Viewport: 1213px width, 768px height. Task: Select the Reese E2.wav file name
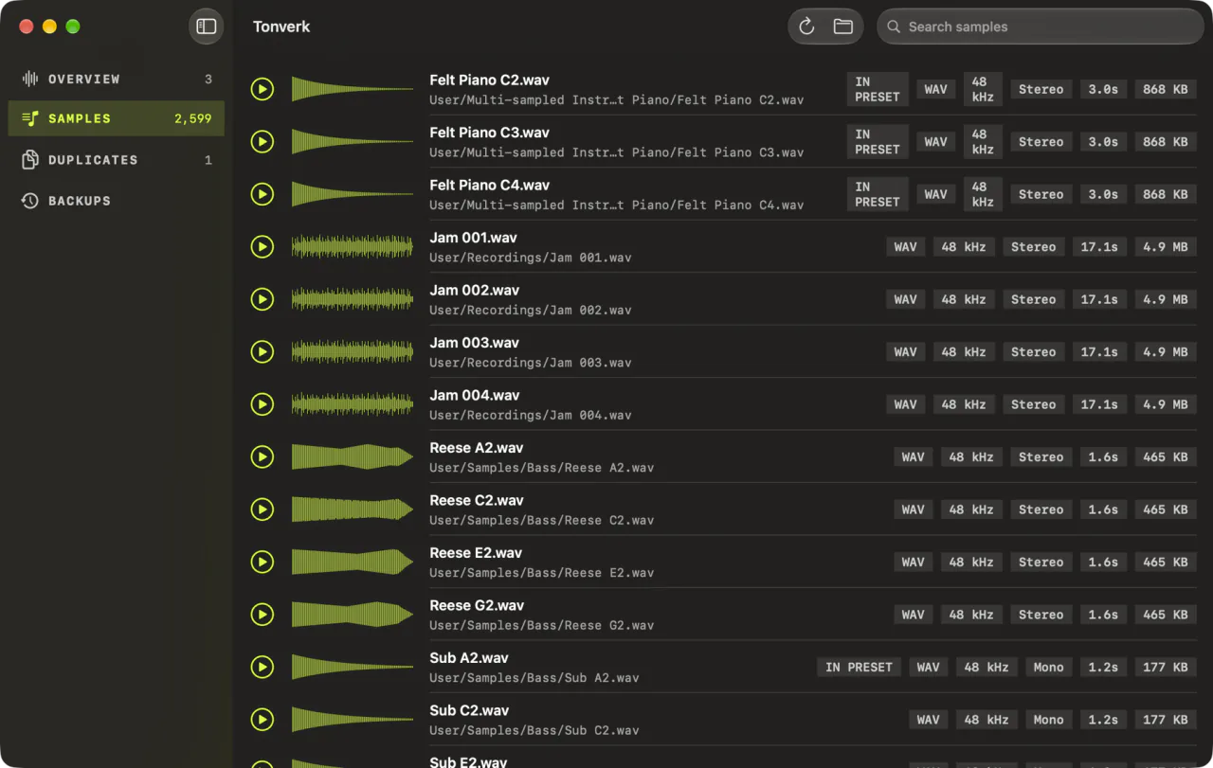point(476,553)
